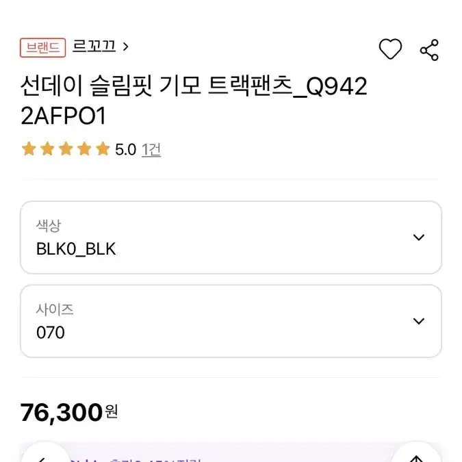462x462 pixels.
Task: Open the 1건 reviews link
Action: click(151, 150)
